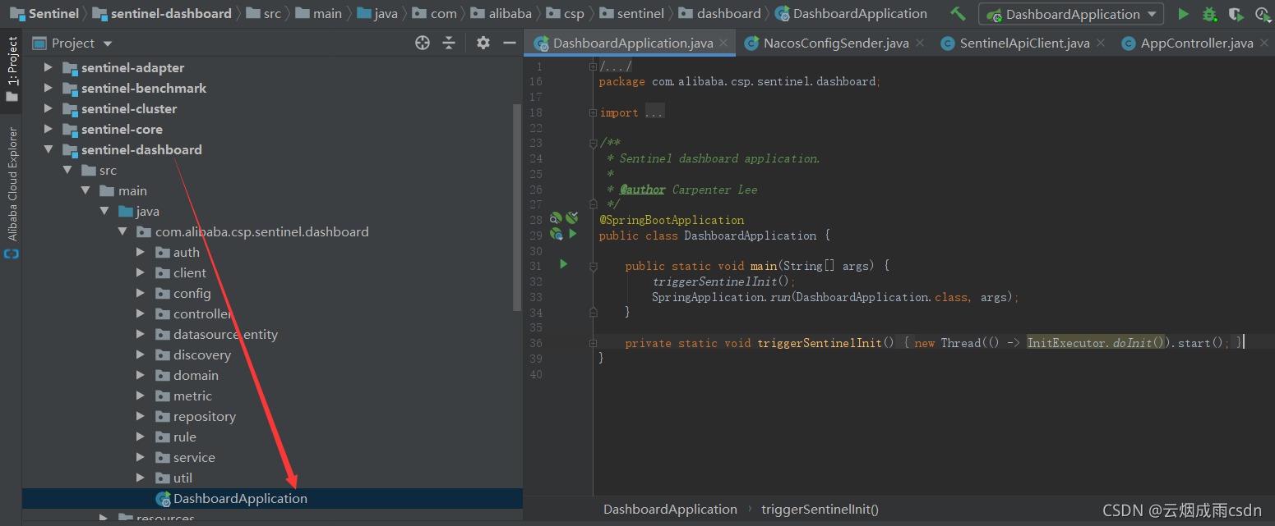The width and height of the screenshot is (1275, 526).
Task: Click the Sentinel breadcrumb in navigation bar
Action: [x=44, y=13]
